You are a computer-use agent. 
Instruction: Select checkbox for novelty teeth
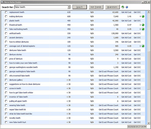(6, 118)
